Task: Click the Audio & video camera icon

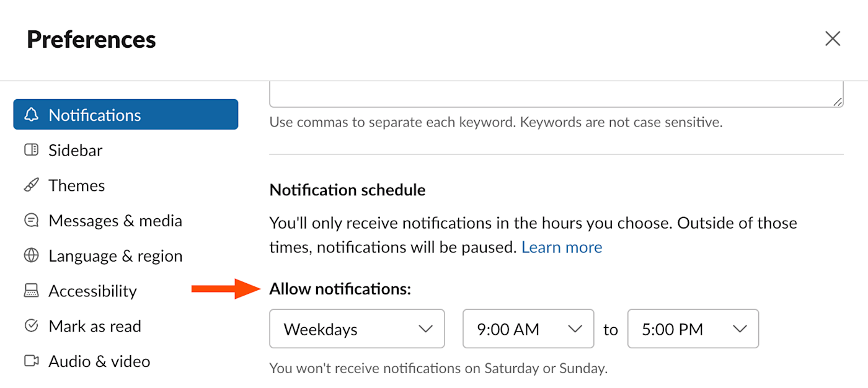Action: click(x=31, y=361)
